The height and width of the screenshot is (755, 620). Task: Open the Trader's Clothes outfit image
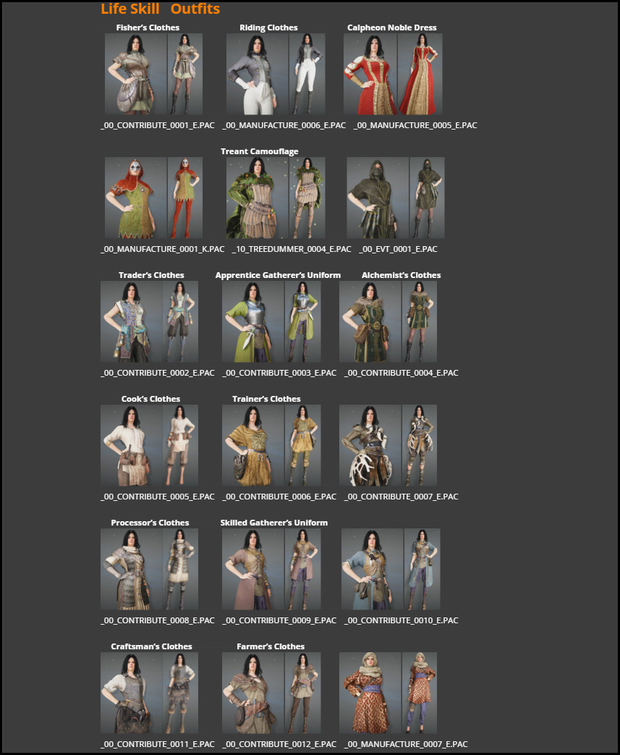click(149, 321)
